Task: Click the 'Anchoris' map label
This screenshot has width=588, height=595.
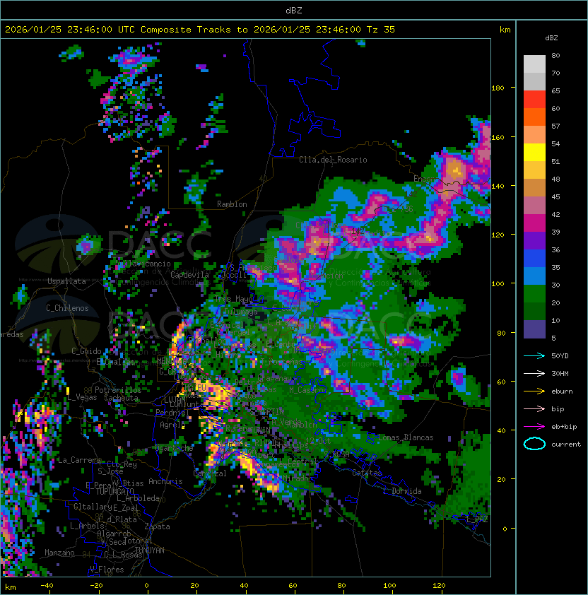Action: click(x=165, y=481)
